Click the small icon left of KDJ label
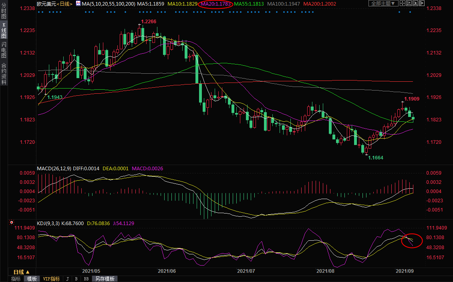Image resolution: width=453 pixels, height=282 pixels. point(12,222)
